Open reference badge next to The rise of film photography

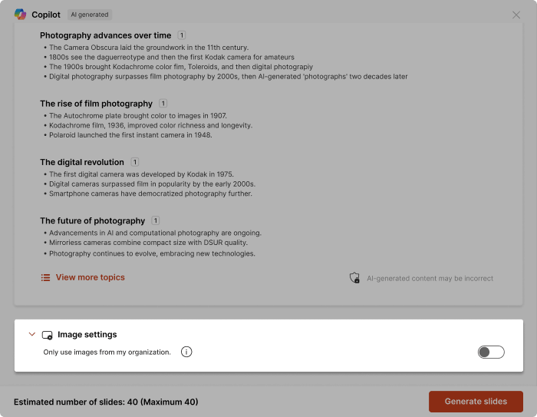(x=163, y=103)
